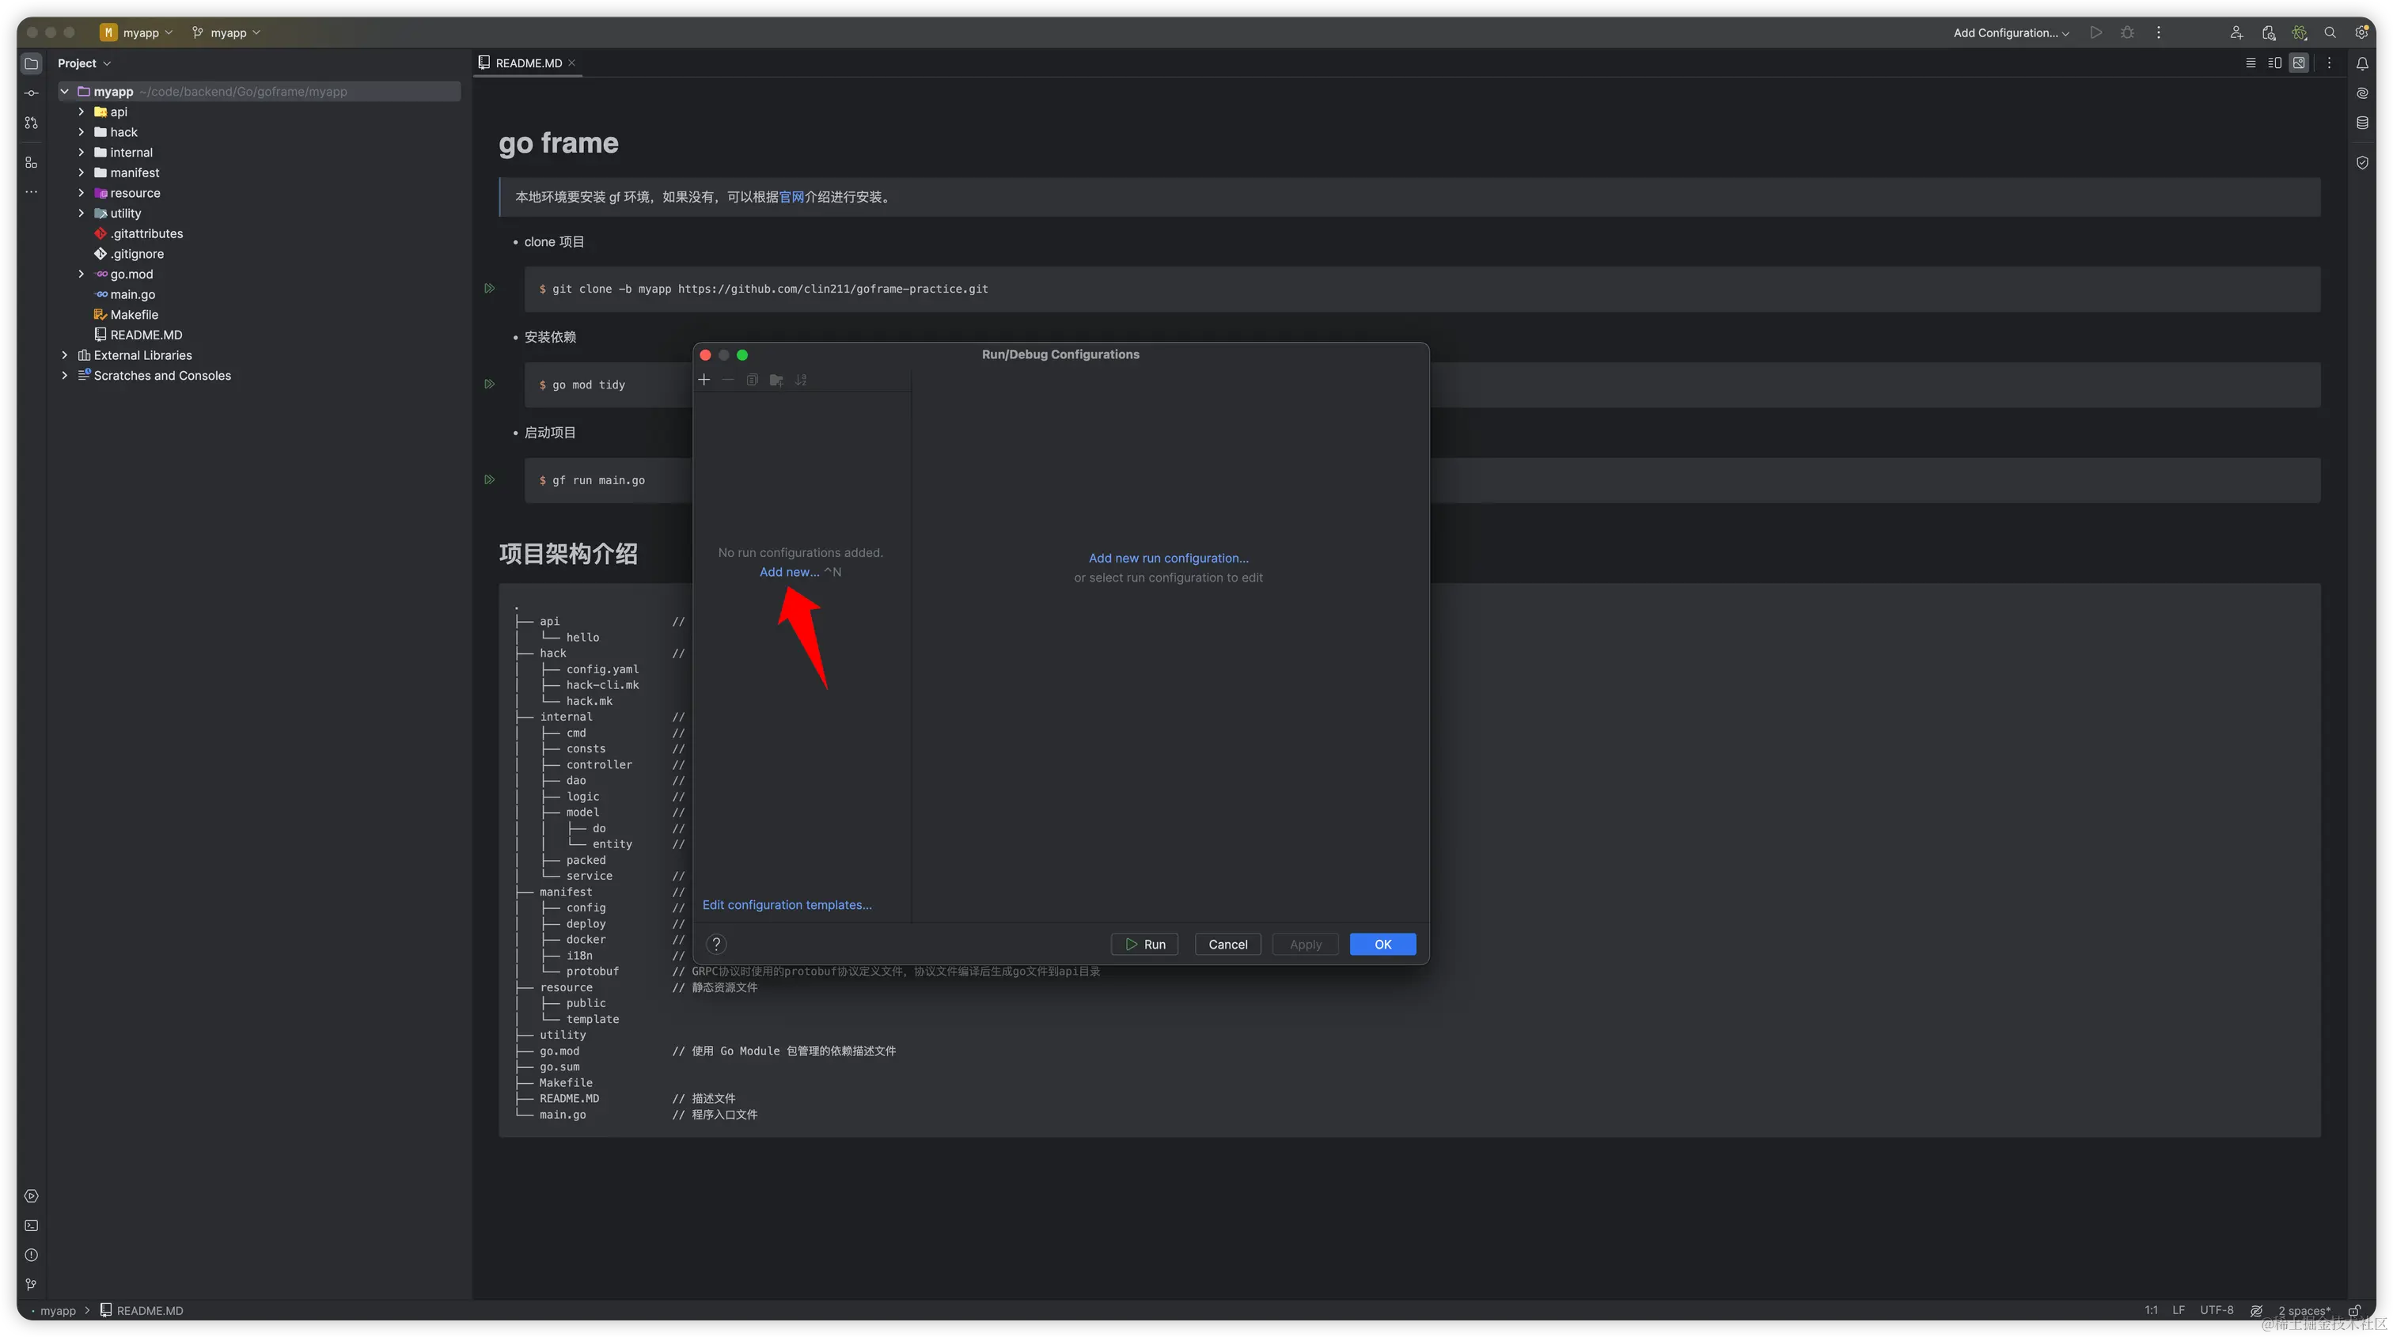Open the Add Configuration dropdown
2393x1337 pixels.
(2012, 32)
